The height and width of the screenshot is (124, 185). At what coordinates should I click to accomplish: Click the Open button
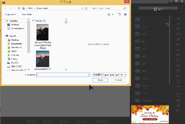point(100,80)
